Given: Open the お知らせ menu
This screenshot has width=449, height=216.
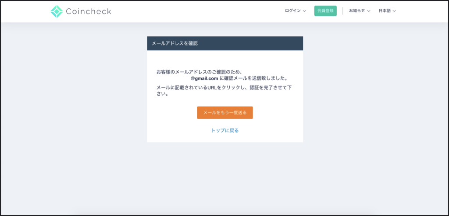Looking at the screenshot, I should tap(357, 11).
